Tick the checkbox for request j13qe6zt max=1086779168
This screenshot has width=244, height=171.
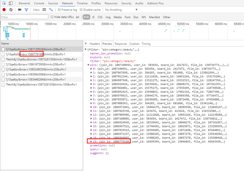(x=3, y=54)
